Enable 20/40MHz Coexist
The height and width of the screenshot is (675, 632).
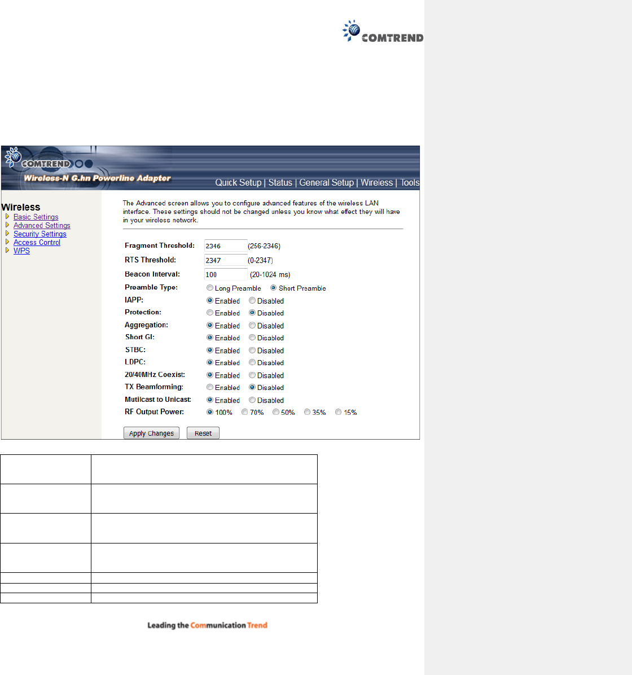click(210, 375)
